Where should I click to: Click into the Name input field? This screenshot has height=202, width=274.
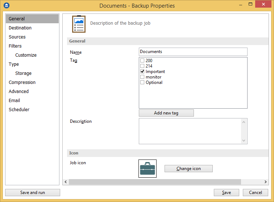pyautogui.click(x=193, y=52)
